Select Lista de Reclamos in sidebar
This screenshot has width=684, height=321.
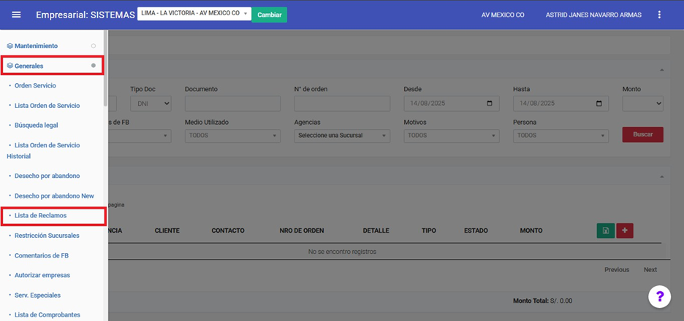(x=40, y=216)
